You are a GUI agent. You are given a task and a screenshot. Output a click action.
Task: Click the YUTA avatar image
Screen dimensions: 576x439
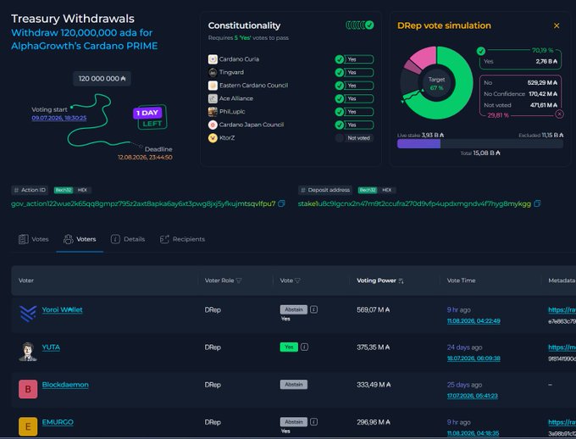coord(28,352)
